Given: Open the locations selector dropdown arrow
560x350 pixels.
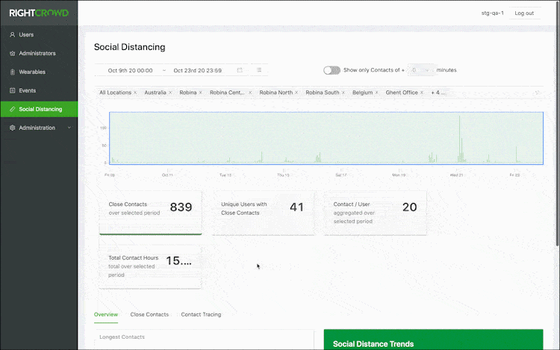Looking at the screenshot, I should tap(537, 93).
